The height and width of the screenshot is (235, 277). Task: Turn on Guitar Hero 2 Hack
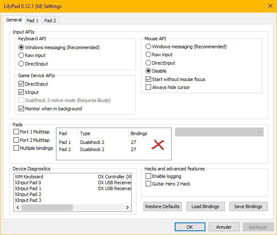pyautogui.click(x=148, y=184)
